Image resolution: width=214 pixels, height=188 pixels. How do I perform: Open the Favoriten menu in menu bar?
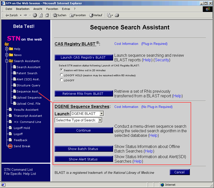52,9
